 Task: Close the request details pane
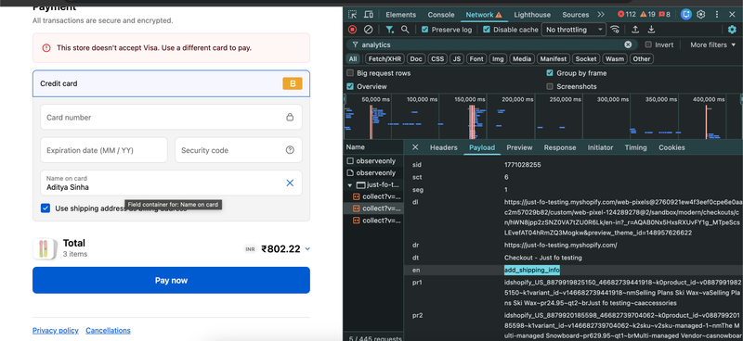[415, 147]
